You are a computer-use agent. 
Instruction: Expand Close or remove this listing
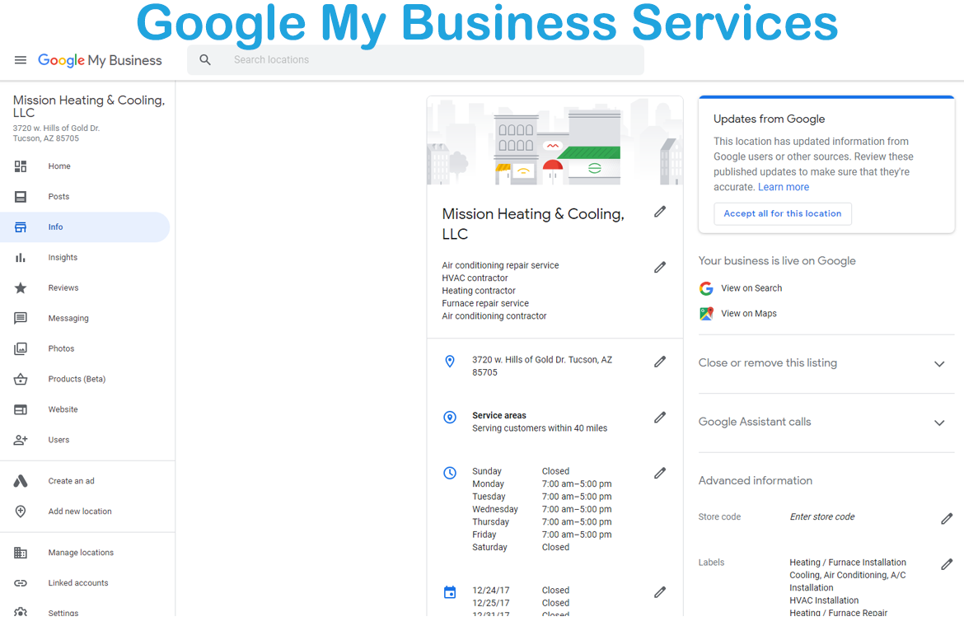click(938, 364)
